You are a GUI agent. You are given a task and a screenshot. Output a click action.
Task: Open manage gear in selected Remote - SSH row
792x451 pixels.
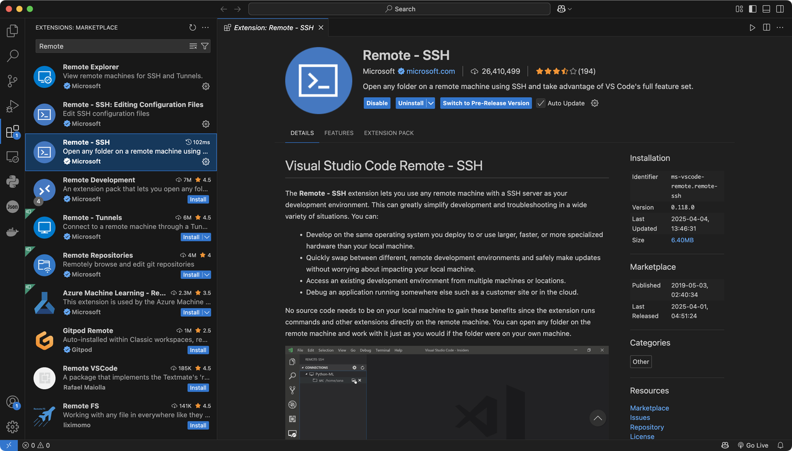tap(206, 161)
